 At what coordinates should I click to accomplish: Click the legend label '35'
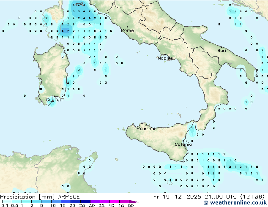[x=101, y=205]
